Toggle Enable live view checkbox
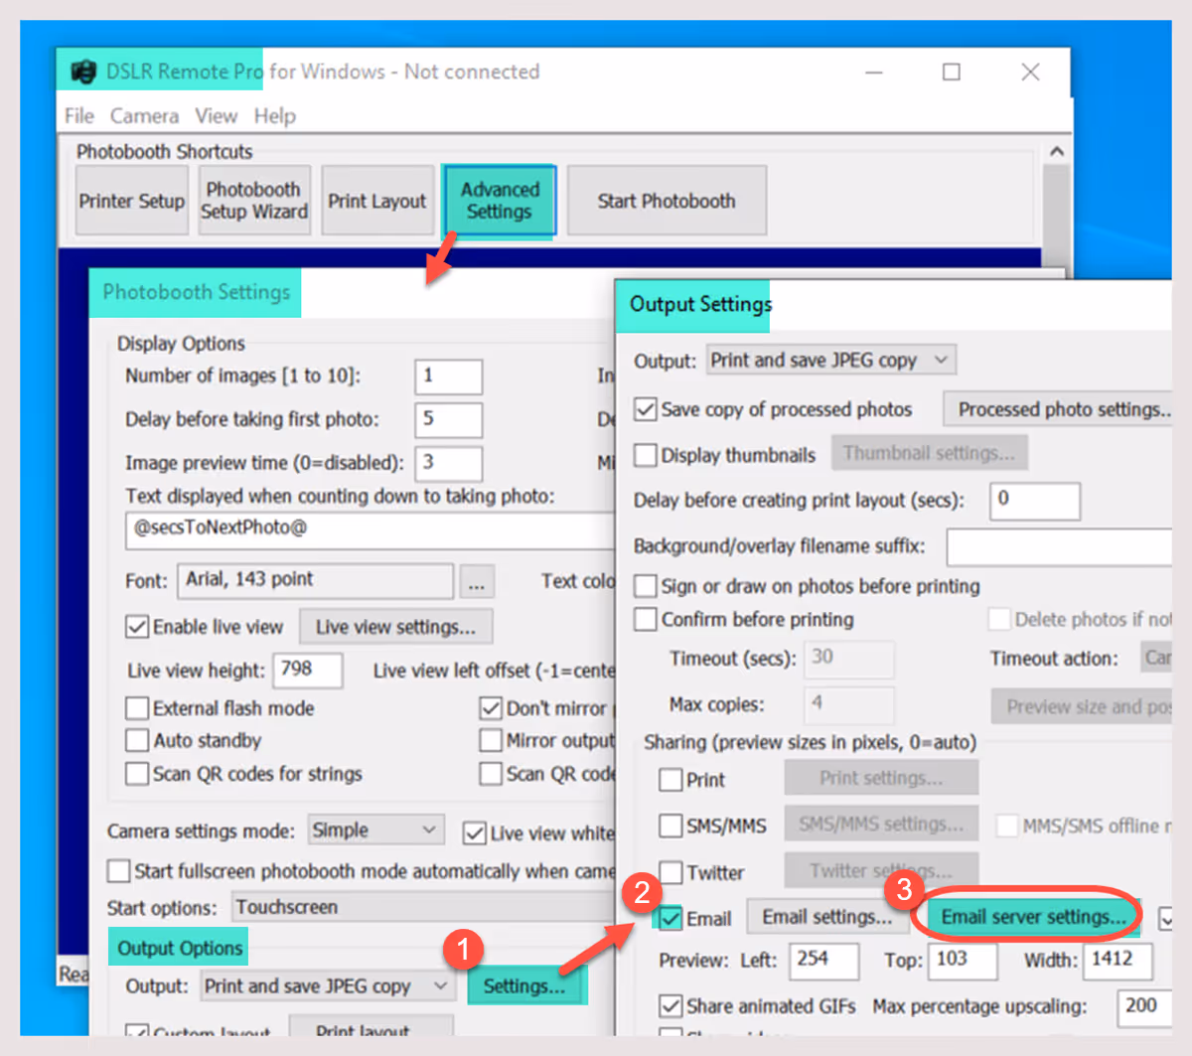Screen dimensions: 1192x1056 point(137,627)
